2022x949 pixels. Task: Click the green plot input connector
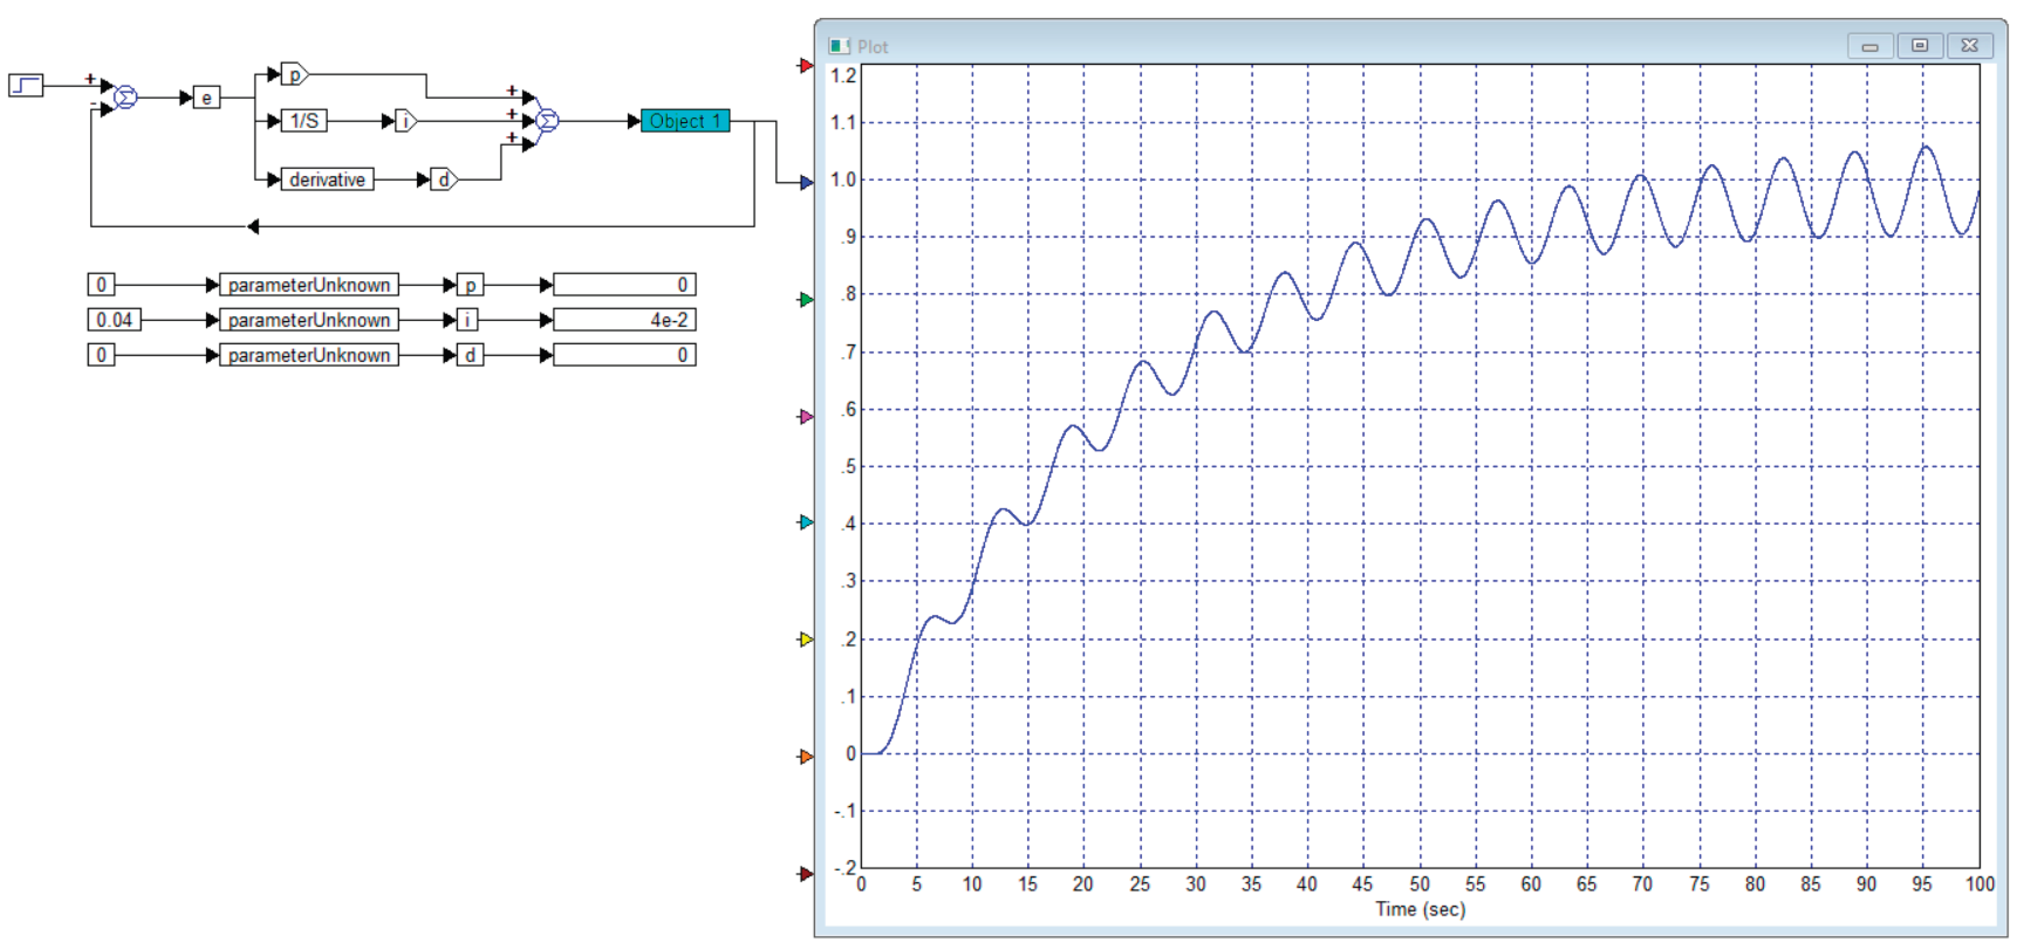click(x=805, y=299)
